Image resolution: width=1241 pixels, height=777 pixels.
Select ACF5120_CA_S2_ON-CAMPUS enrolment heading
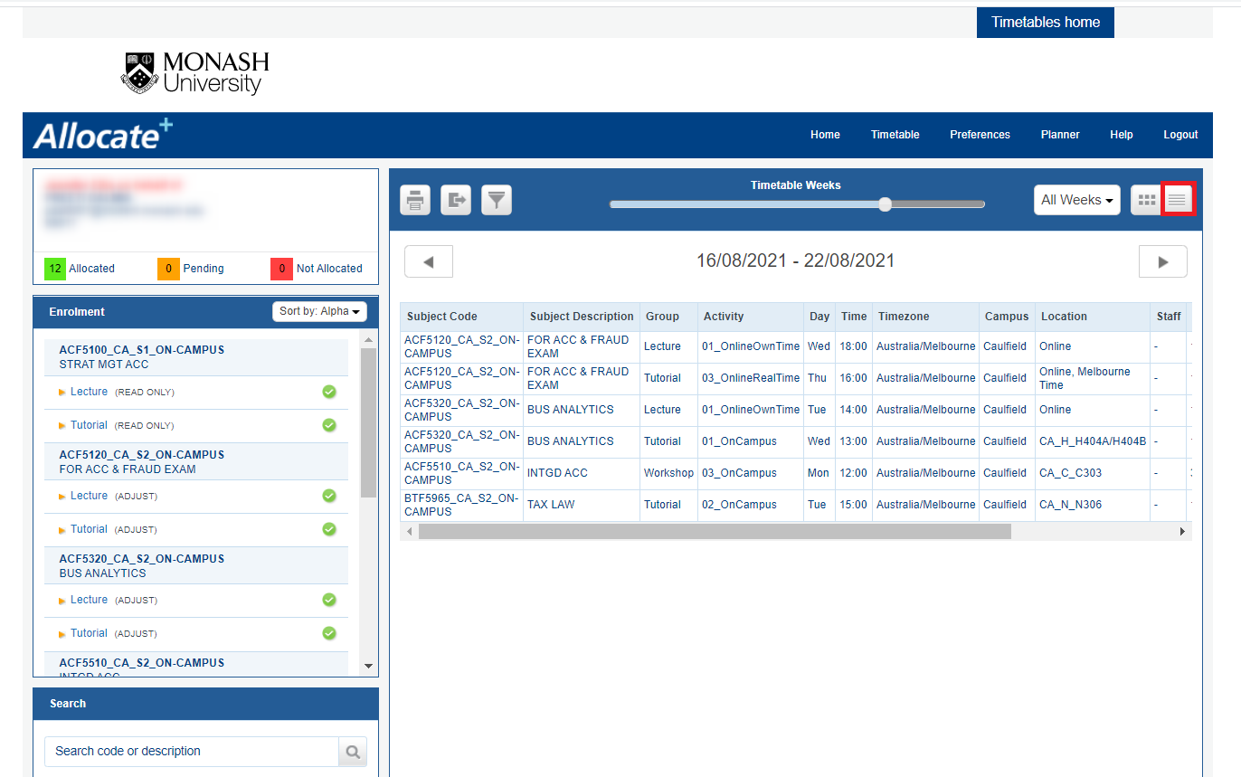pyautogui.click(x=142, y=455)
